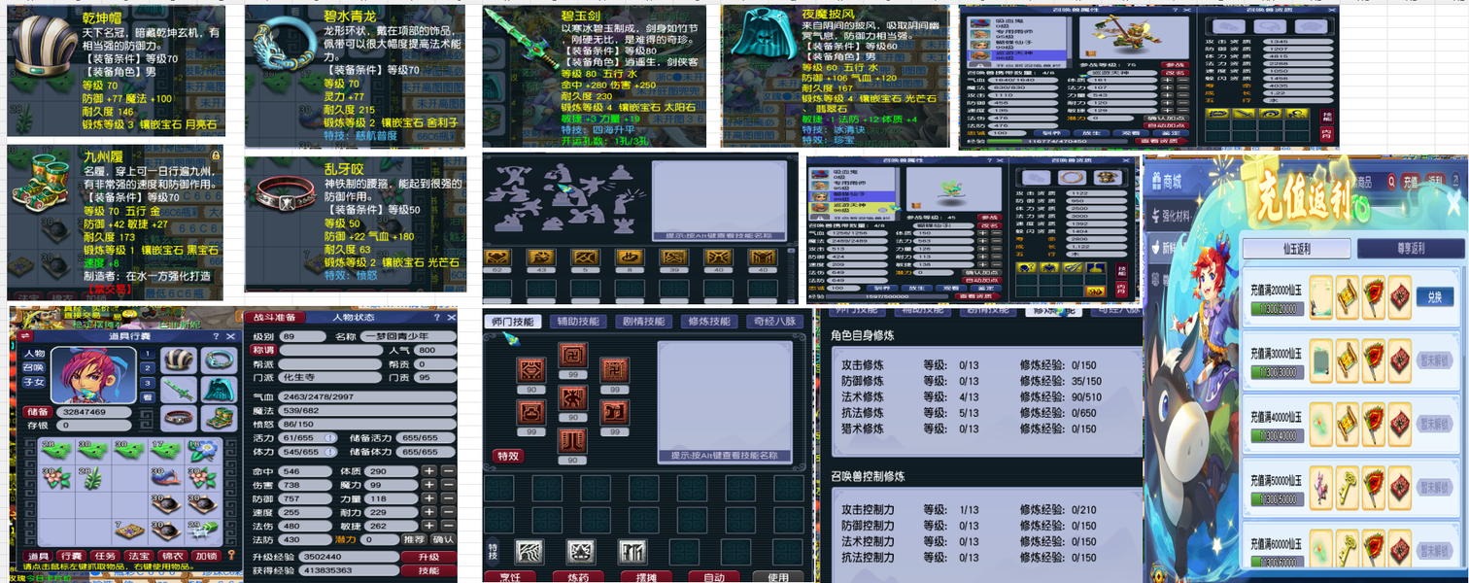Viewport: 1469px width, 583px height.
Task: Open help in 道具行囊 window
Action: pos(215,335)
